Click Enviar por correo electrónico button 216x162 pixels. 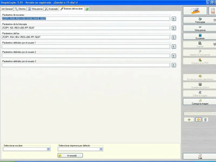coord(200,77)
